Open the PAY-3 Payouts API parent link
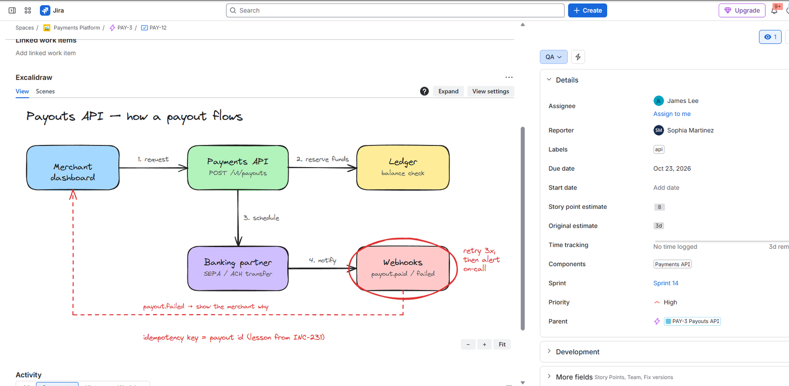789x386 pixels. (692, 321)
